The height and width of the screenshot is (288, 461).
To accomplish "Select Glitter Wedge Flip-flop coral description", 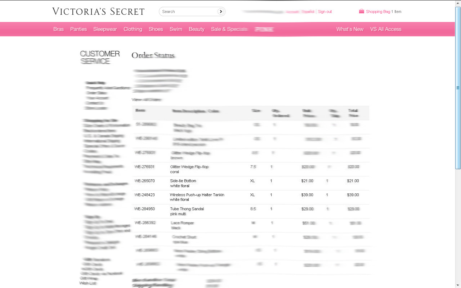I will tap(189, 169).
